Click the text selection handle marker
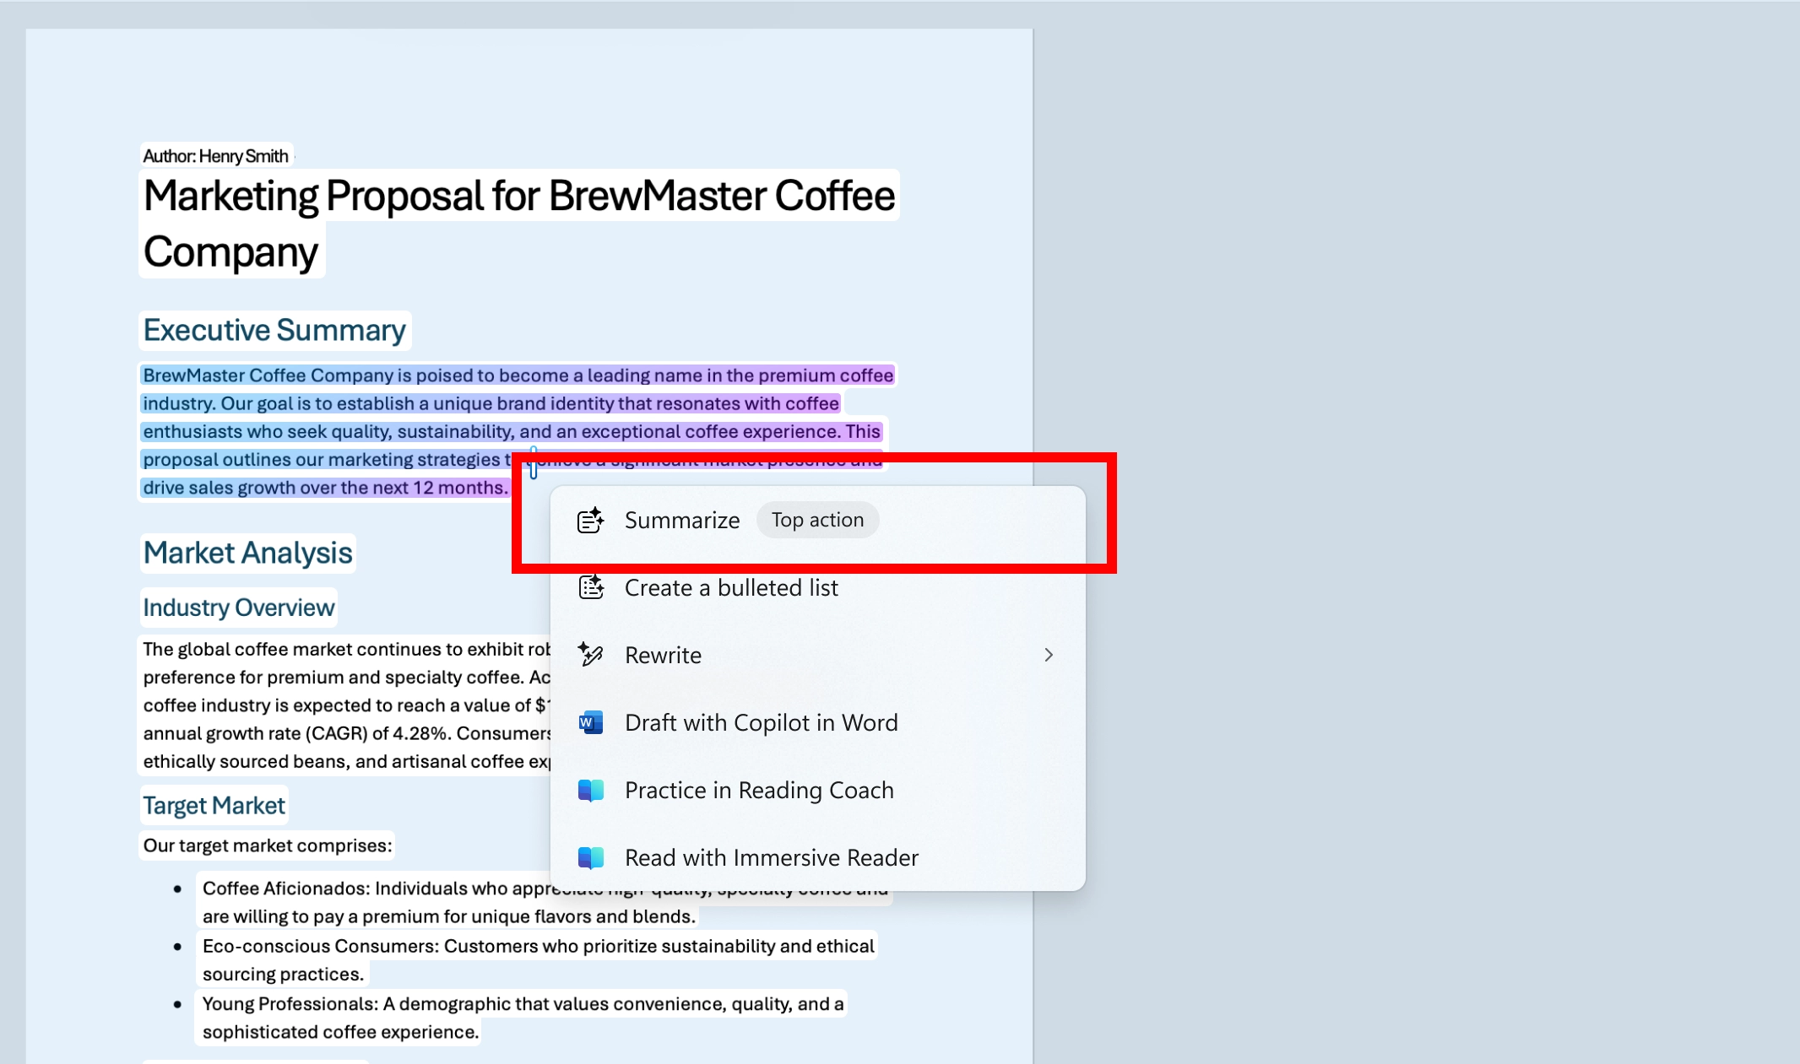This screenshot has height=1064, width=1800. pos(534,463)
